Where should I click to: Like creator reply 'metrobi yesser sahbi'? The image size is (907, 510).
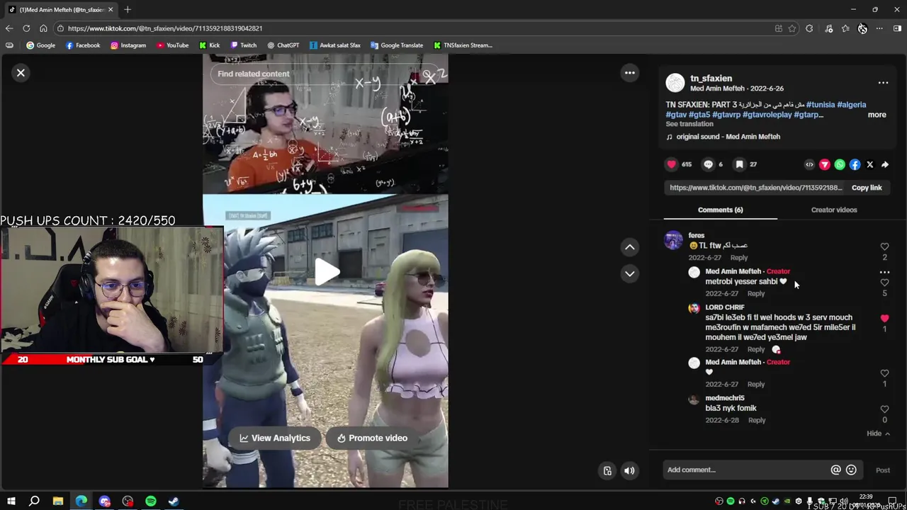coord(884,283)
